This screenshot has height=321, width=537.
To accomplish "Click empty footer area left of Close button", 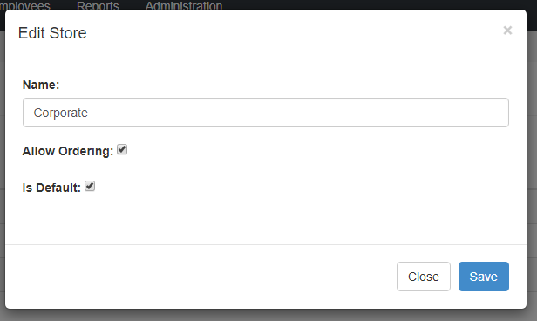I will click(x=201, y=277).
